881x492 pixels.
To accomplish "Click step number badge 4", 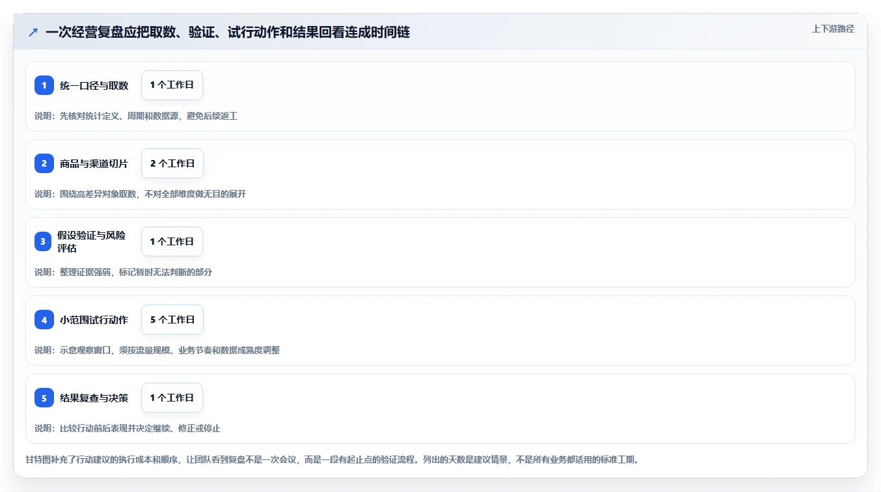I will tap(44, 320).
